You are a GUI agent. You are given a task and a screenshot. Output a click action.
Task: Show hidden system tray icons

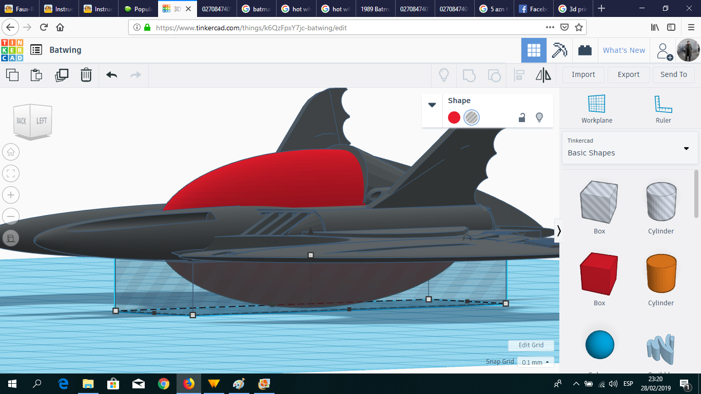click(576, 384)
